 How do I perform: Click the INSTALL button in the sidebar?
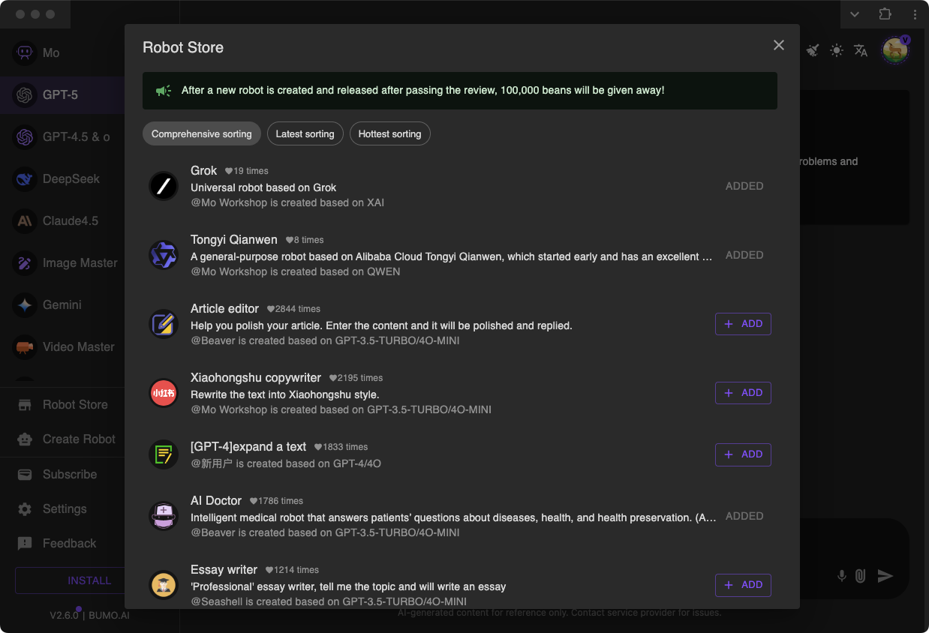(89, 580)
